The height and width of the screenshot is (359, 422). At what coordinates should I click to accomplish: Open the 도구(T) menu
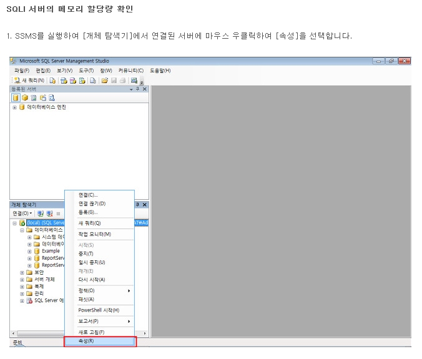point(86,71)
